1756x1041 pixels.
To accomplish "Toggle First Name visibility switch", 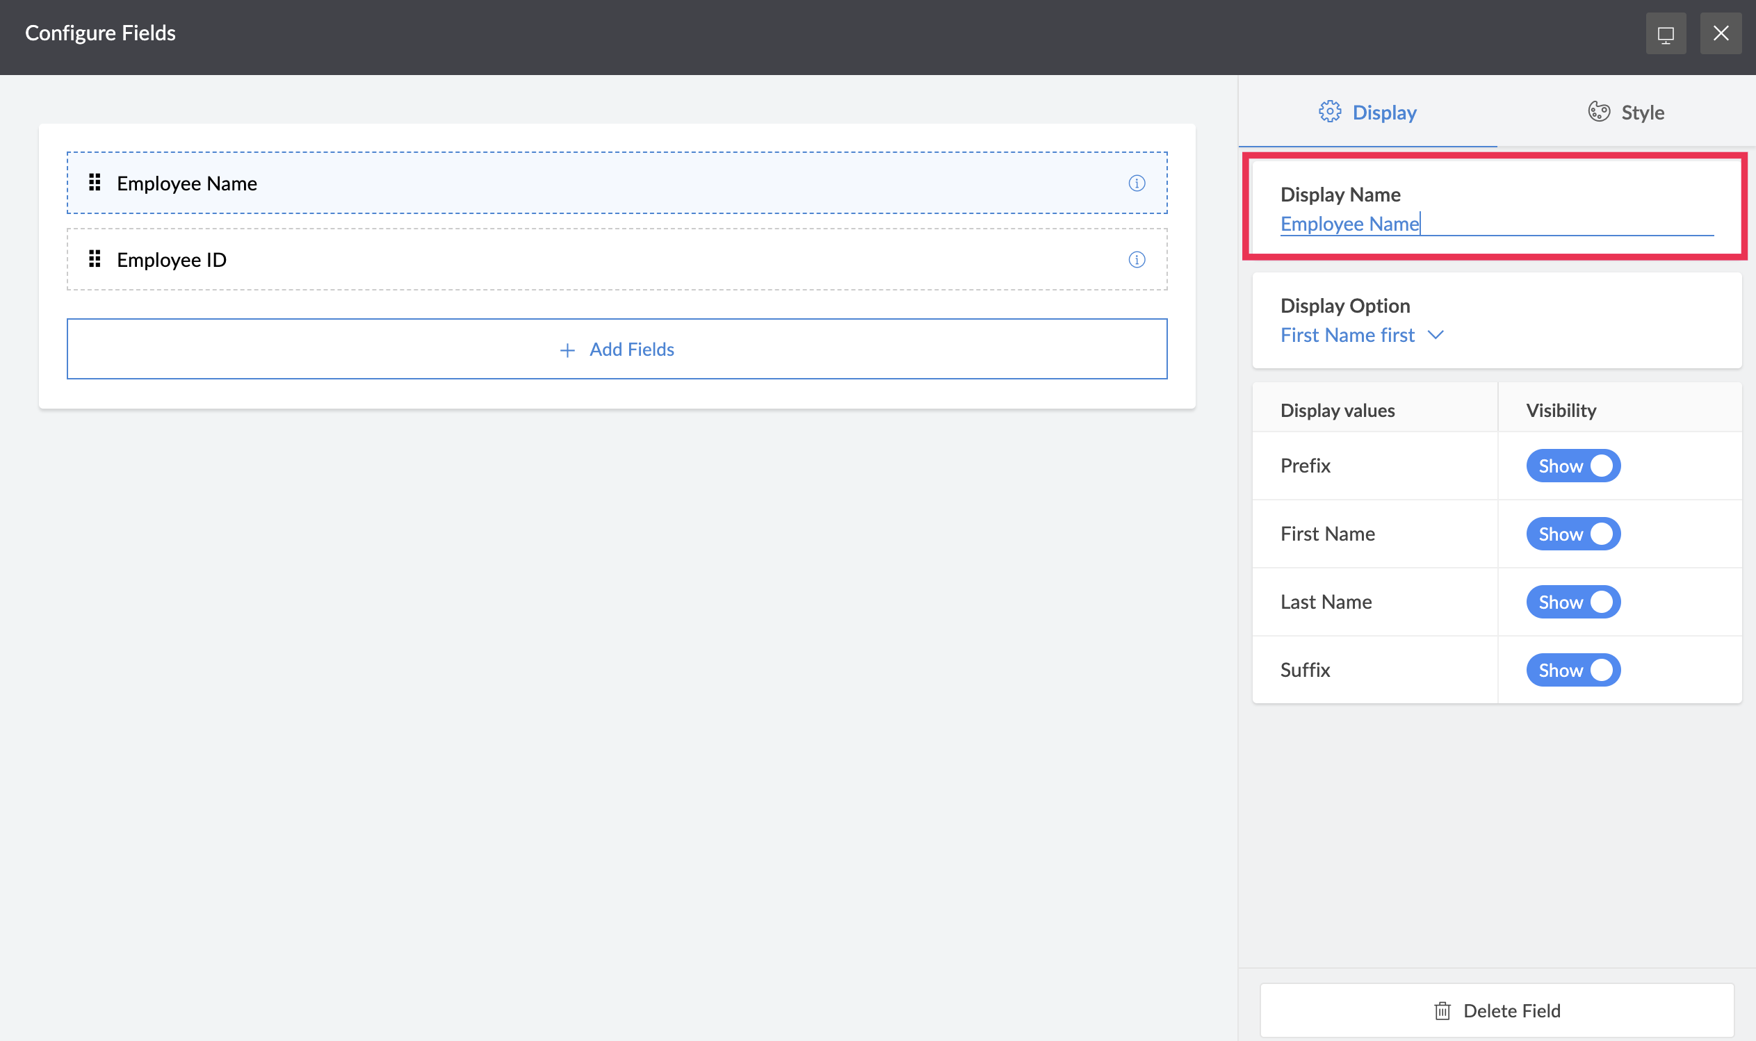I will point(1573,534).
